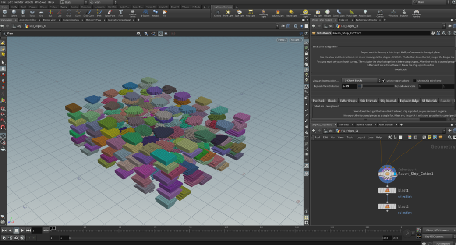456x245 pixels.
Task: Click the Spray Paint shelf tool
Action: point(110,13)
